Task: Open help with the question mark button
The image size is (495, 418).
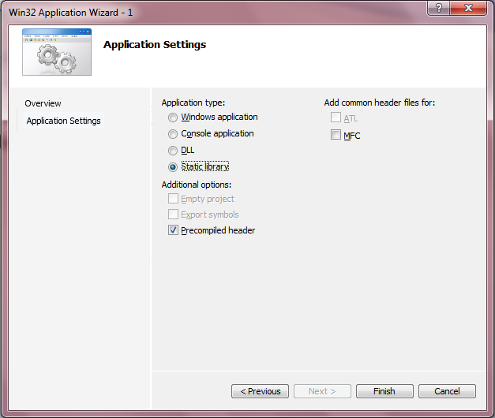Action: [x=439, y=8]
